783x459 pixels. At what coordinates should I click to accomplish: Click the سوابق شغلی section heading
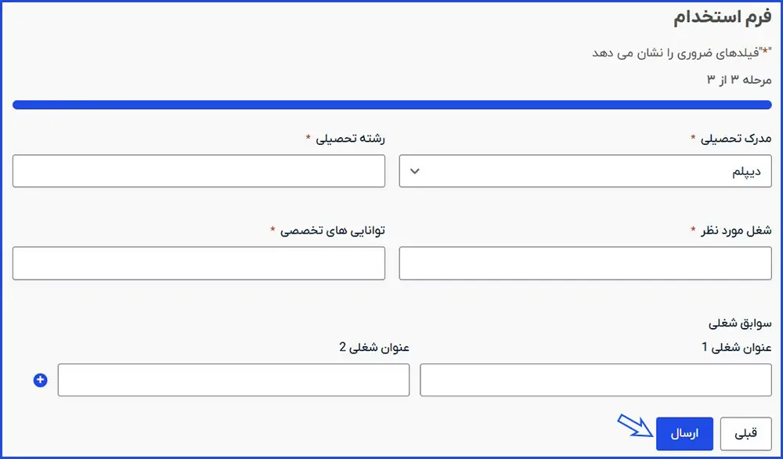pyautogui.click(x=740, y=323)
